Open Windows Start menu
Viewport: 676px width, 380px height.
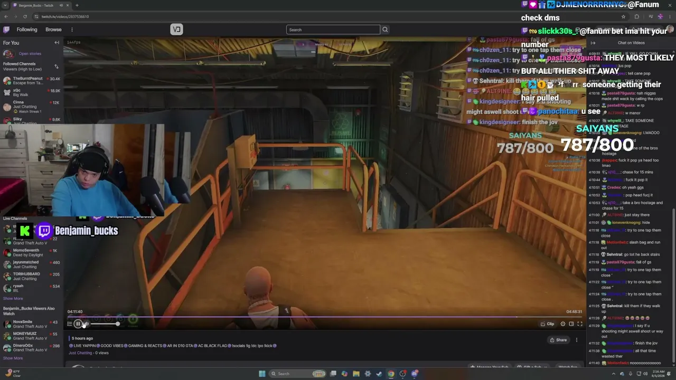pos(262,374)
